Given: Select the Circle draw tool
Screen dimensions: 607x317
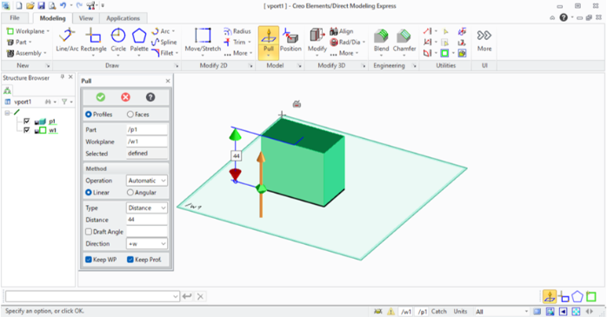Looking at the screenshot, I should (x=118, y=41).
